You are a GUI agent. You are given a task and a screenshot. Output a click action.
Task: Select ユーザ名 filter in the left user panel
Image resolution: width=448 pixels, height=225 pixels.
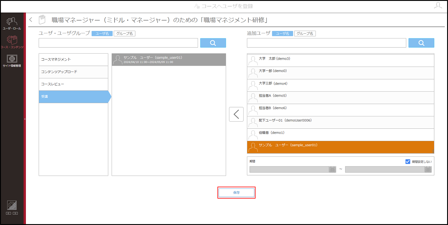tap(102, 34)
